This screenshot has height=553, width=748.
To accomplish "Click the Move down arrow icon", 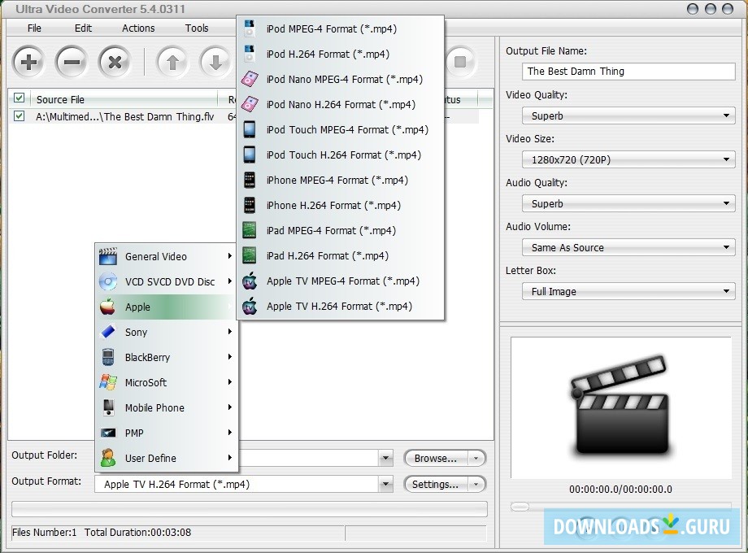I will [x=214, y=62].
